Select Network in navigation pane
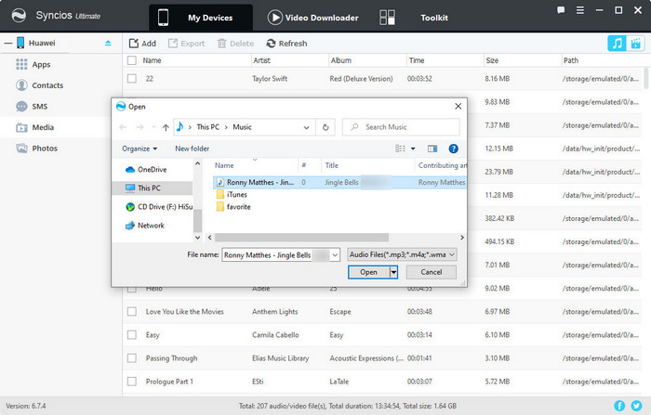 coord(144,226)
